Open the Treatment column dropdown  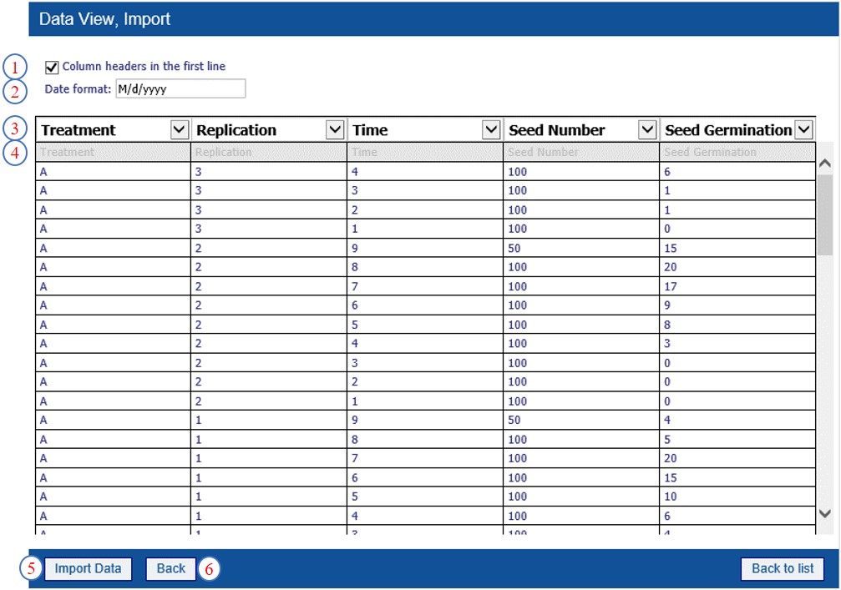(x=179, y=129)
